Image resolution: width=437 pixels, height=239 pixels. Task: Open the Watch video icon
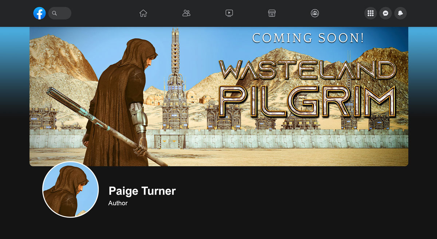(x=229, y=13)
